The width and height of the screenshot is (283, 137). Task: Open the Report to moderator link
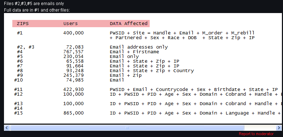256,134
